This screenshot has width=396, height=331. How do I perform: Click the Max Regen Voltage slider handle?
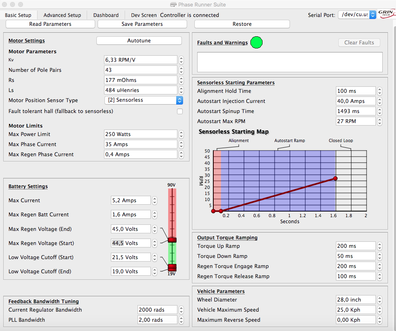point(172,240)
